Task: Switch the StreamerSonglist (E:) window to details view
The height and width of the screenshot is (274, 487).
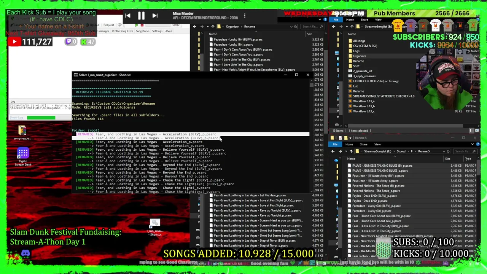Action: click(x=471, y=131)
